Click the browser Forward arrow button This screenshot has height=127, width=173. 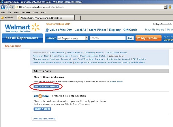[8, 7]
